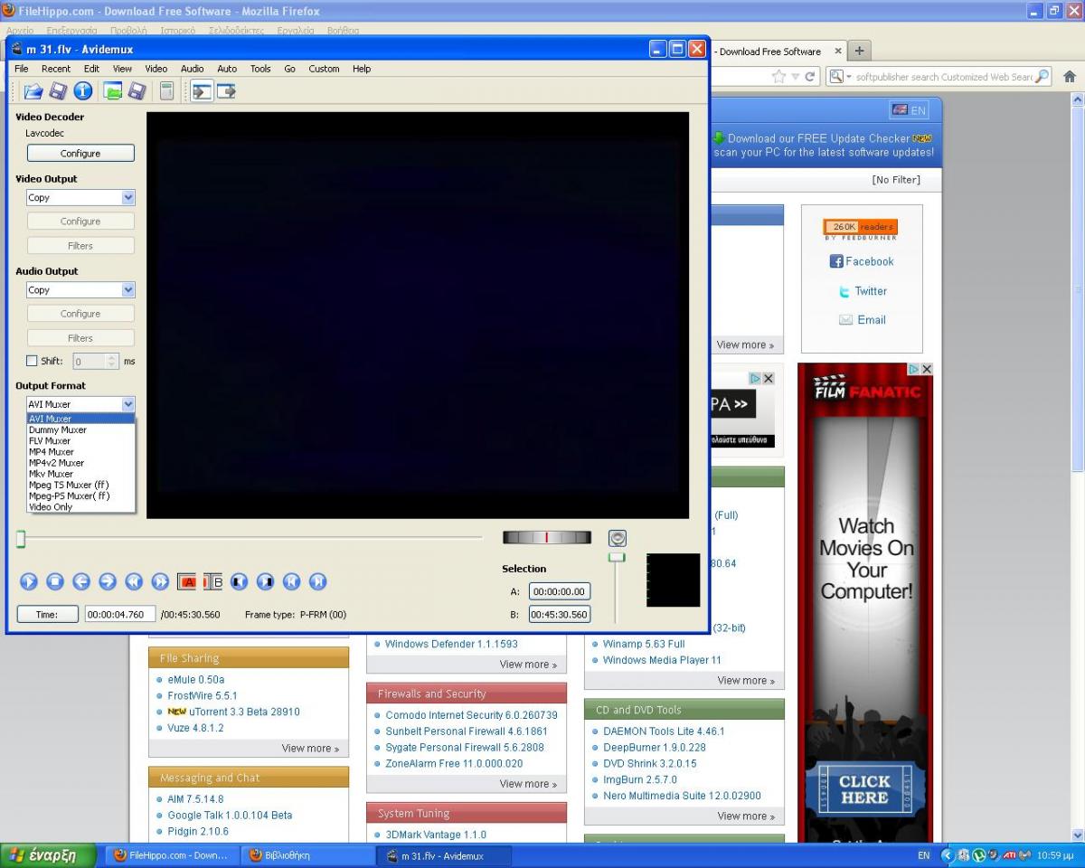Viewport: 1085px width, 868px height.
Task: Switch to the FileHippo.com taskbar button
Action: (173, 855)
